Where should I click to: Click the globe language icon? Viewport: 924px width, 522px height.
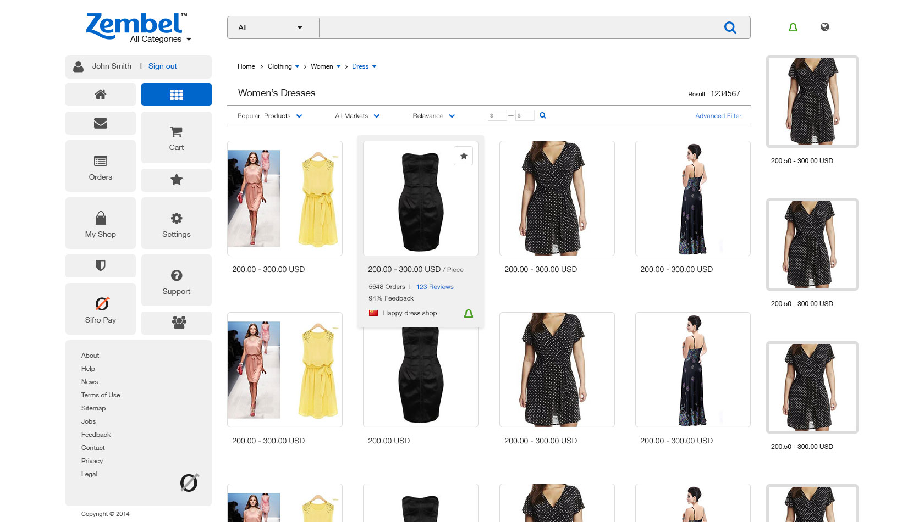[824, 27]
